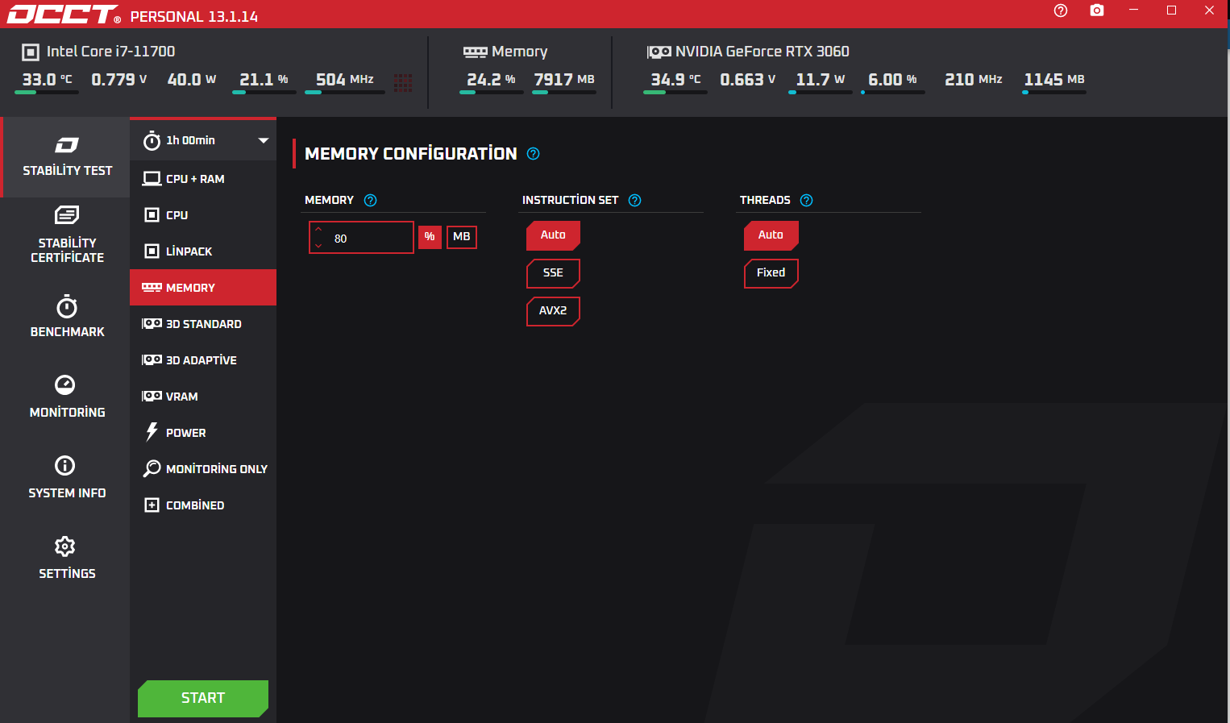1230x723 pixels.
Task: Set threads to Auto
Action: pyautogui.click(x=771, y=235)
